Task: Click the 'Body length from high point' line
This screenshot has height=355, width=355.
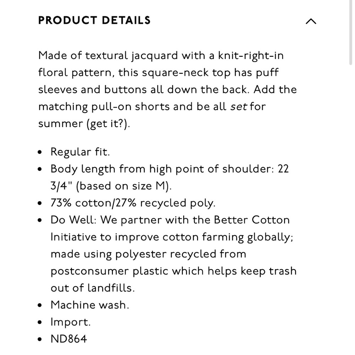Action: (x=170, y=169)
